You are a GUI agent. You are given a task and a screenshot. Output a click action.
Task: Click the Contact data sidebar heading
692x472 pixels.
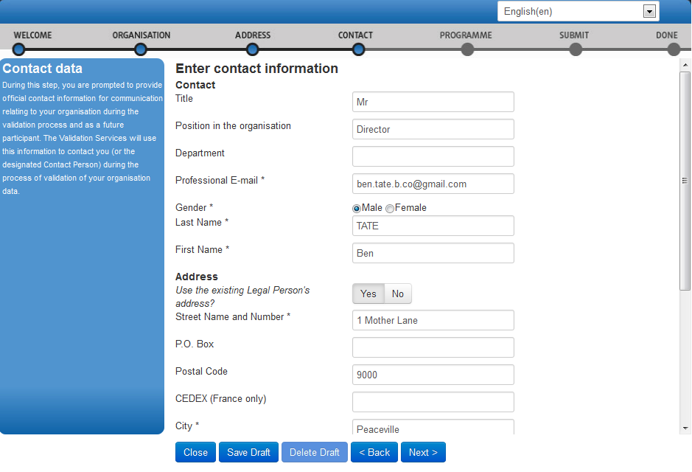[42, 69]
